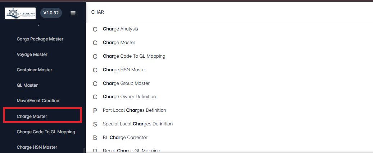Click the Streamline ship wheel logo
The height and width of the screenshot is (153, 373).
point(20,13)
